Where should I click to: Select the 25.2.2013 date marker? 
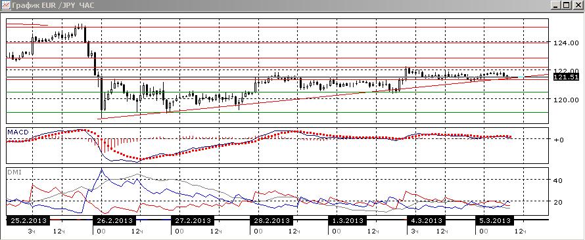coord(28,220)
